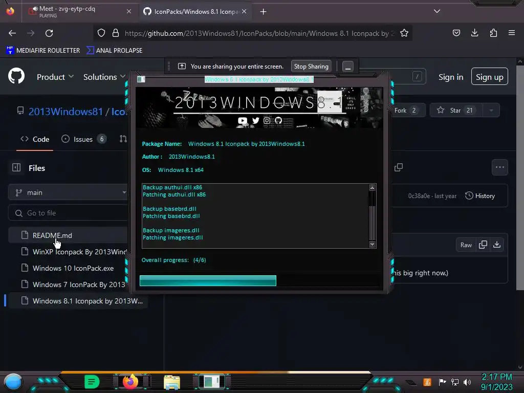Click the shield tracking protection icon
The width and height of the screenshot is (524, 393).
point(101,33)
